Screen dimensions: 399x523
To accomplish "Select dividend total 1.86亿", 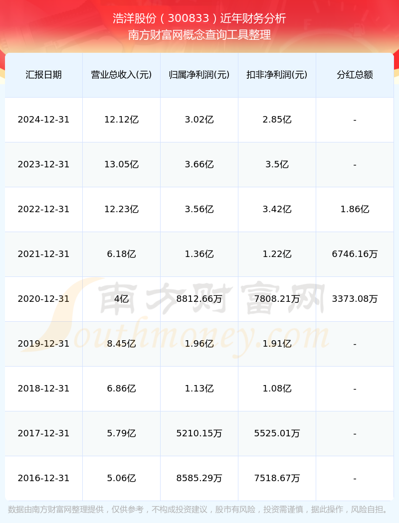I will pyautogui.click(x=355, y=209).
